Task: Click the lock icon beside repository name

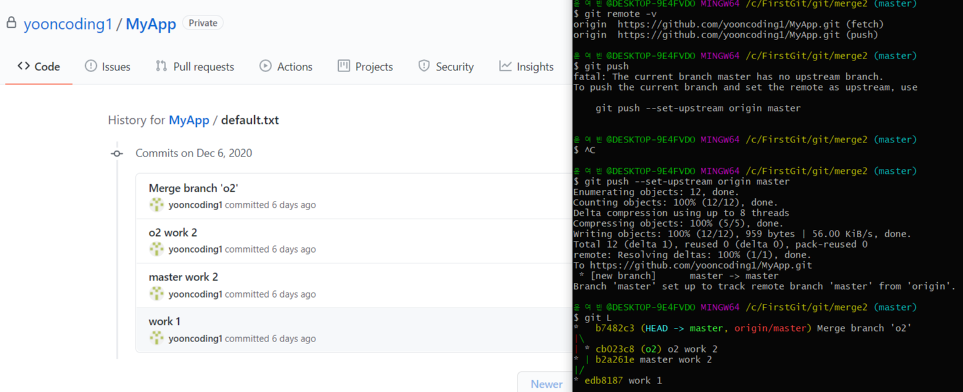Action: coord(11,23)
